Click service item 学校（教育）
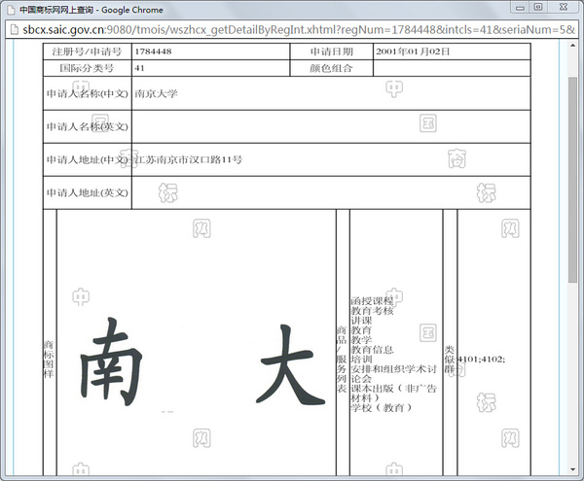 coord(381,408)
